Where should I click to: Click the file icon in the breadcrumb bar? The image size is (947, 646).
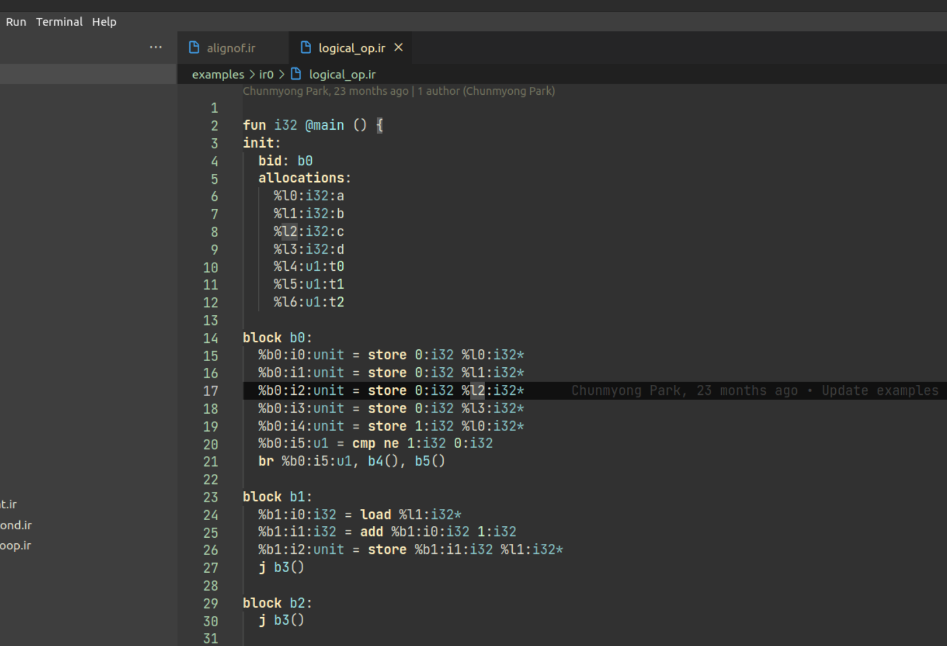pyautogui.click(x=295, y=74)
